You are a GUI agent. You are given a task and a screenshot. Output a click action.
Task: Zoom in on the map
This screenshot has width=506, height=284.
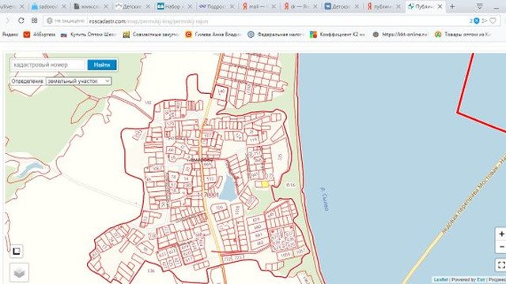click(501, 234)
